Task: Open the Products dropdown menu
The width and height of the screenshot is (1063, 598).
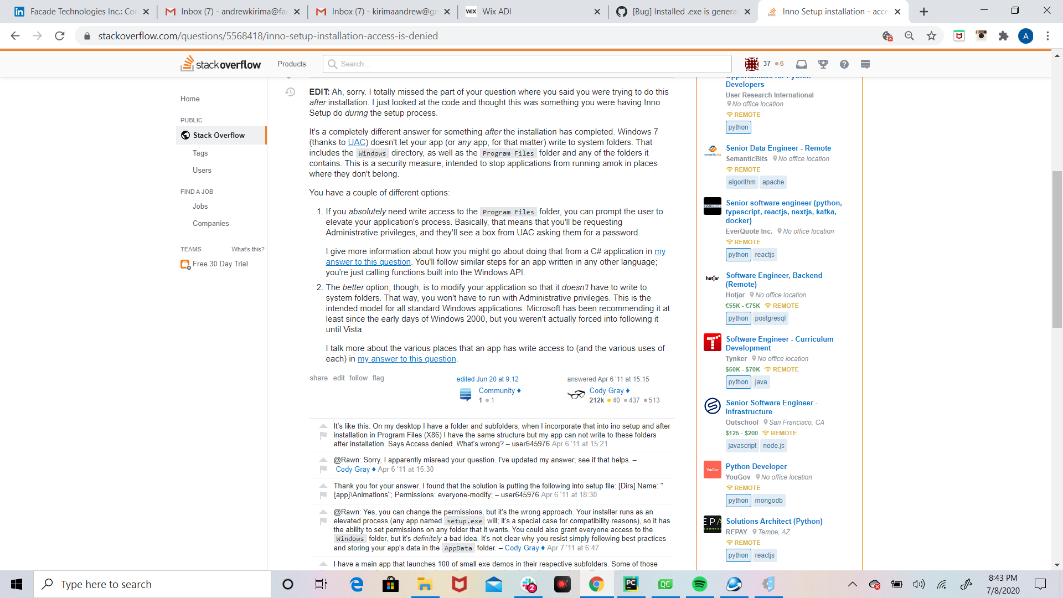Action: coord(292,64)
